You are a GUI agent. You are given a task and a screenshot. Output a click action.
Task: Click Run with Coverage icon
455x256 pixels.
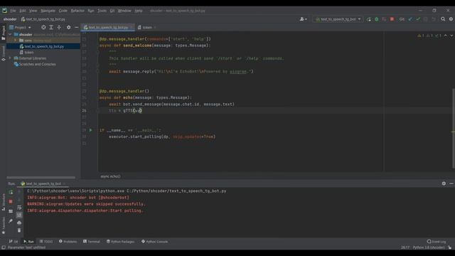384,19
